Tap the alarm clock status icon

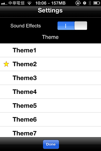coord(85,3)
